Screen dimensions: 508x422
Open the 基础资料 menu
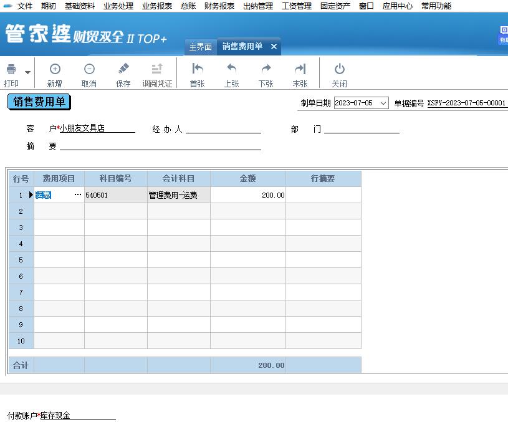point(79,6)
